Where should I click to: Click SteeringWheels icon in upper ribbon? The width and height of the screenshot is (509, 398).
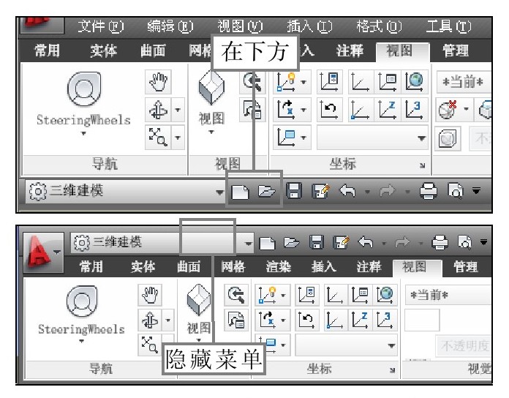click(84, 89)
